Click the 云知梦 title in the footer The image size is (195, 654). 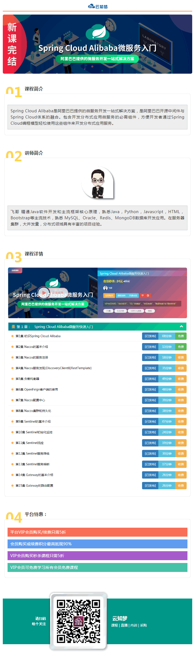pos(120,618)
